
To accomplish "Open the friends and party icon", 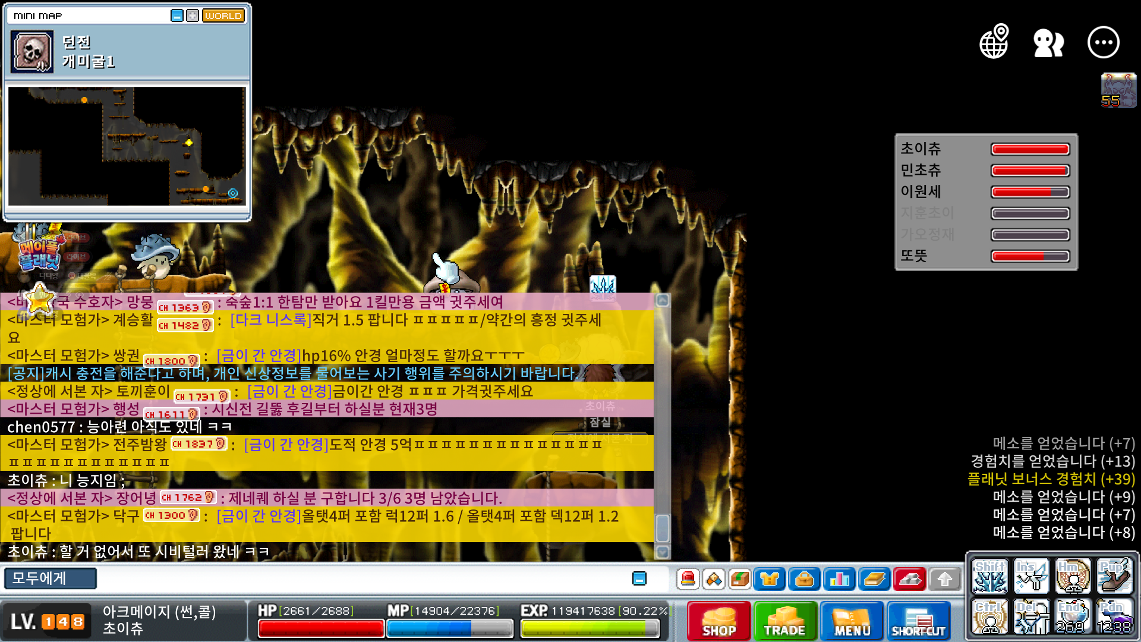I will coord(1048,43).
